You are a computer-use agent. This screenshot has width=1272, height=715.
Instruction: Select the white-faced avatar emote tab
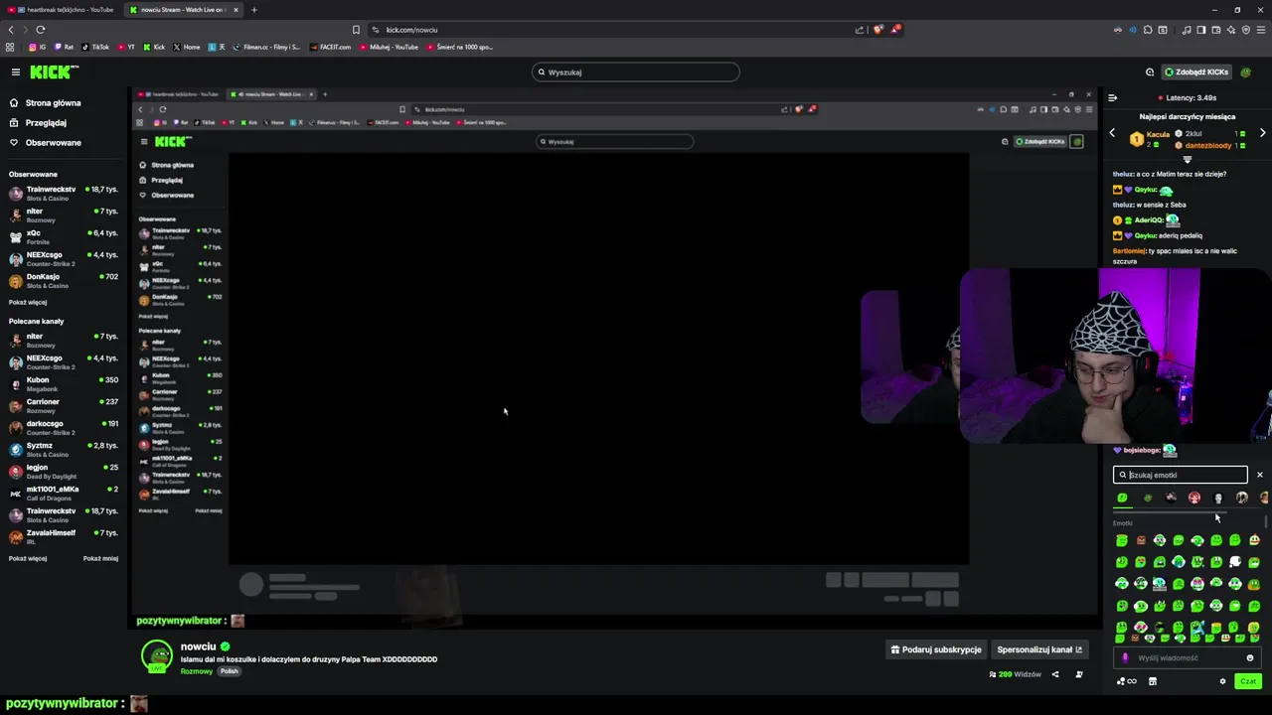pyautogui.click(x=1218, y=498)
